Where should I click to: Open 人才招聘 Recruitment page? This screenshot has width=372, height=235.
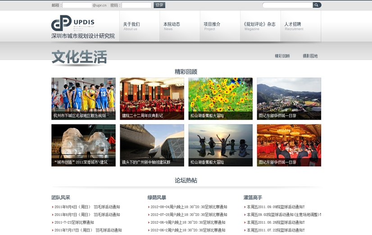pyautogui.click(x=293, y=26)
